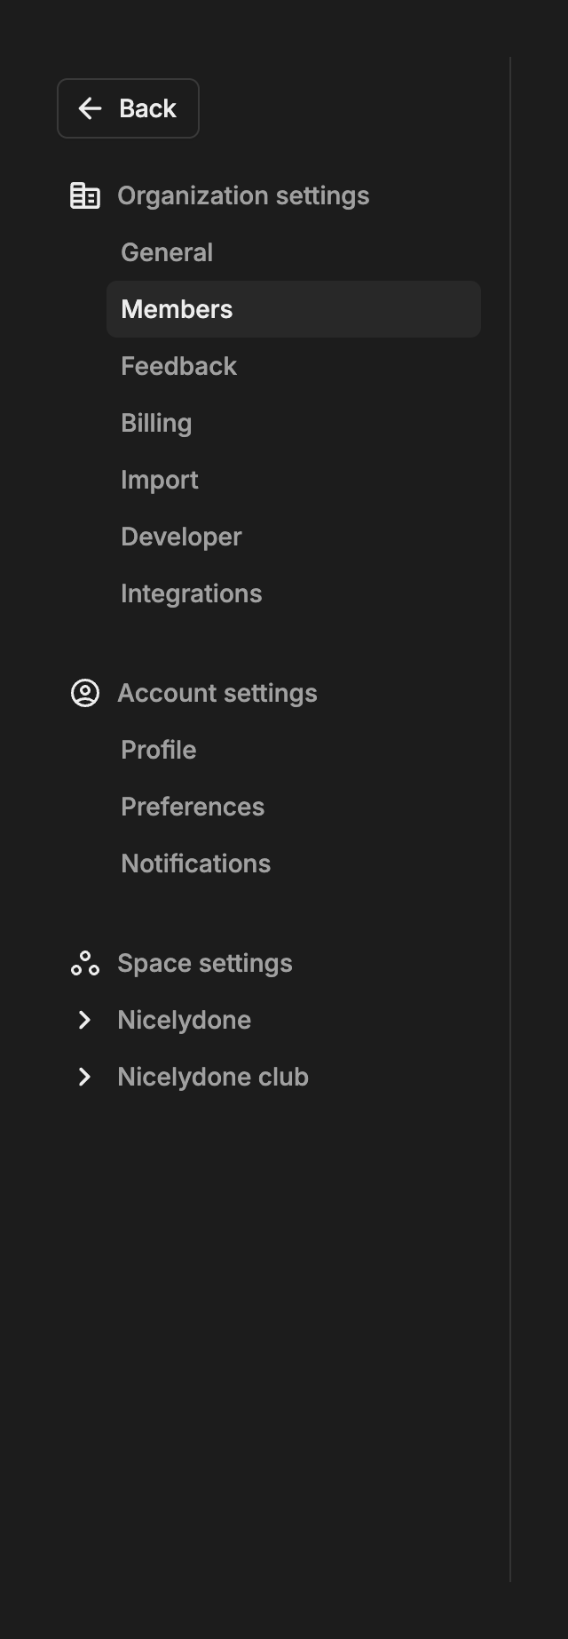Click the Account settings profile icon
The image size is (568, 1639).
86,693
